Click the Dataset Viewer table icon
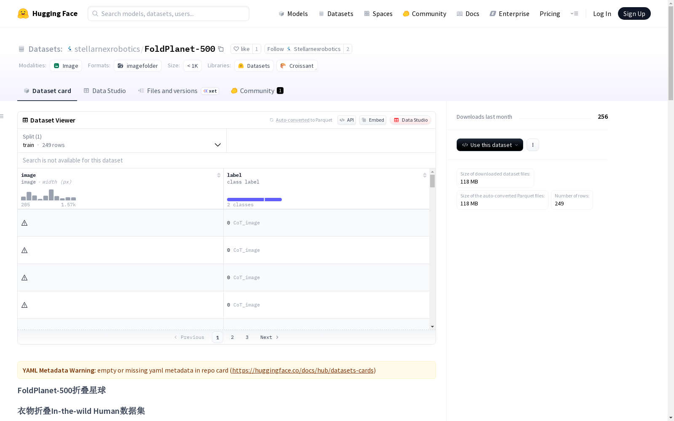The height and width of the screenshot is (421, 674). coord(25,120)
